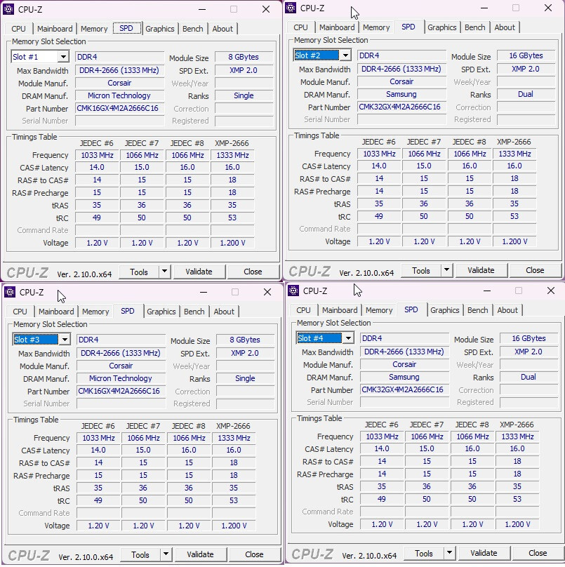Click CPU-Z app icon in Slot #4 window titlebar
The height and width of the screenshot is (567, 565).
pyautogui.click(x=293, y=291)
